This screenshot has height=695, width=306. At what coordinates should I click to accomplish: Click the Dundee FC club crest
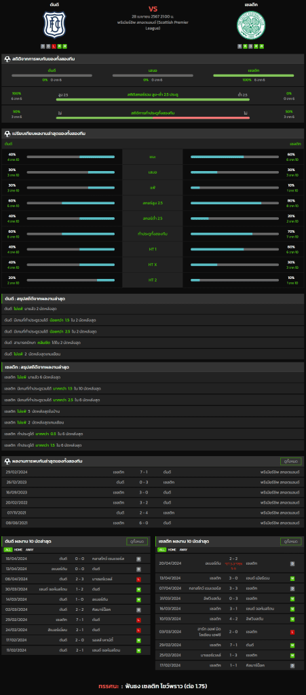coord(54,24)
